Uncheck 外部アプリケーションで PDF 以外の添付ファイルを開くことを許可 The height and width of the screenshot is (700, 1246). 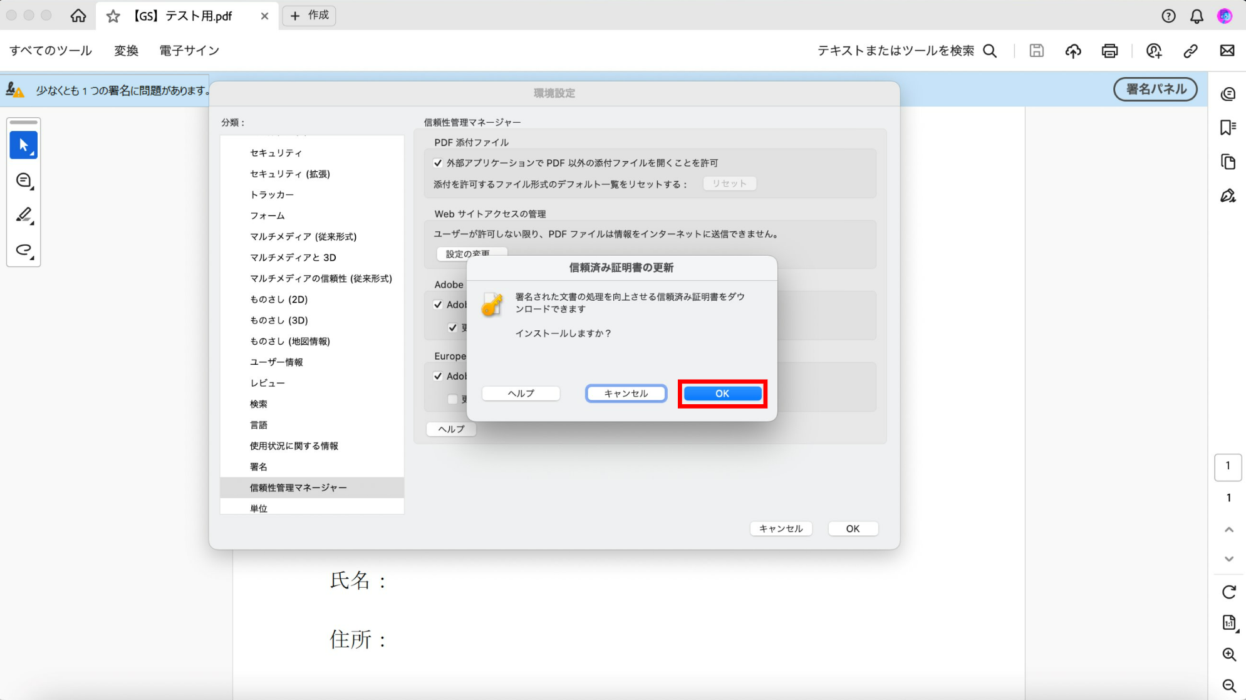[439, 162]
